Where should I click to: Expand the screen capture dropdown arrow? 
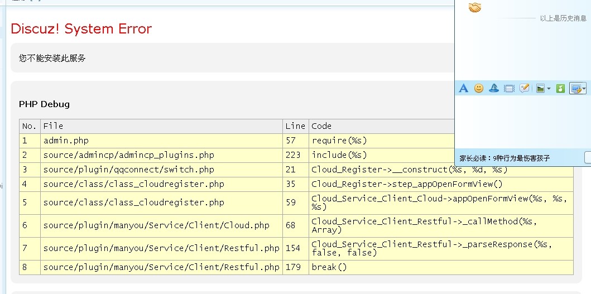584,89
